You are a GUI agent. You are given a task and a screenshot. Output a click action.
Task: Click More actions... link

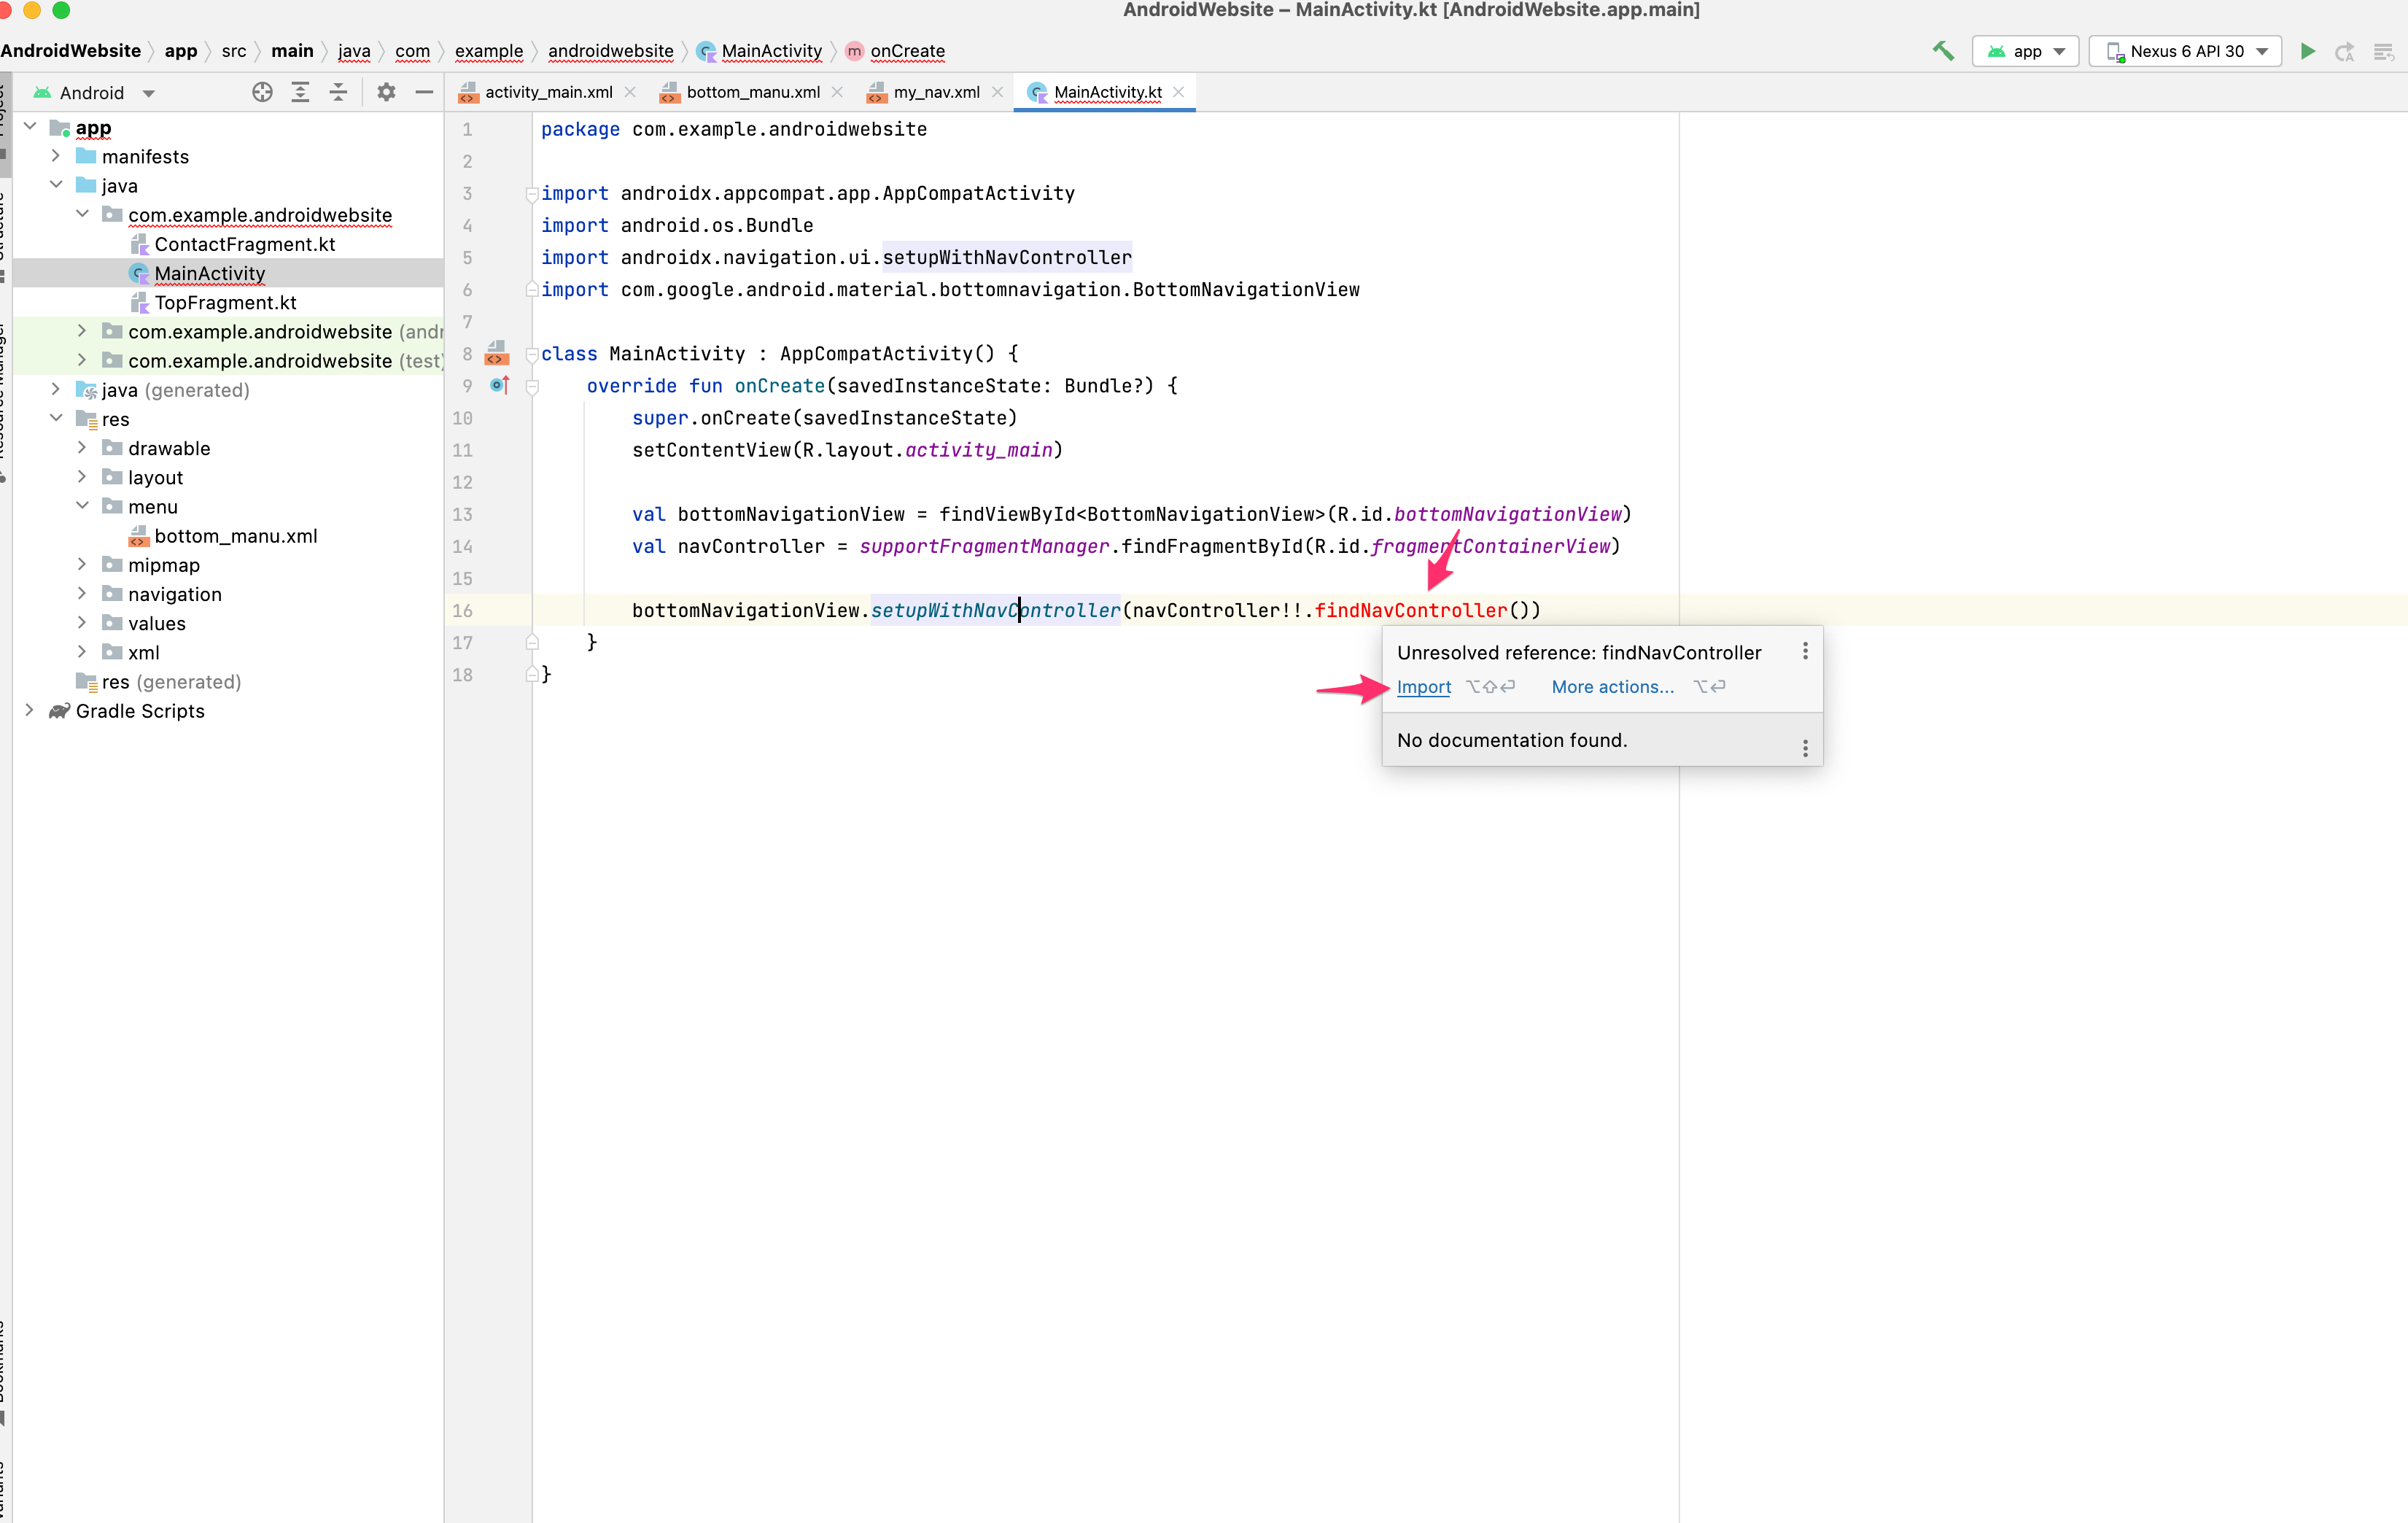click(x=1612, y=687)
